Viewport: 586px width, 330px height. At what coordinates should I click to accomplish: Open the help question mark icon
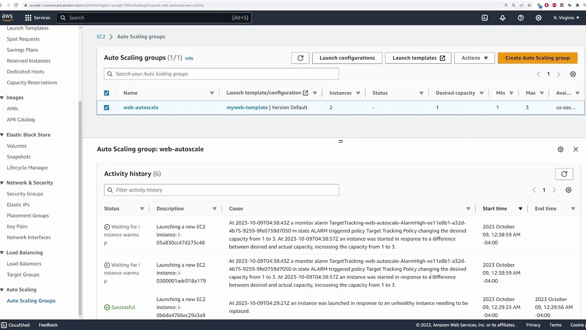(x=521, y=18)
